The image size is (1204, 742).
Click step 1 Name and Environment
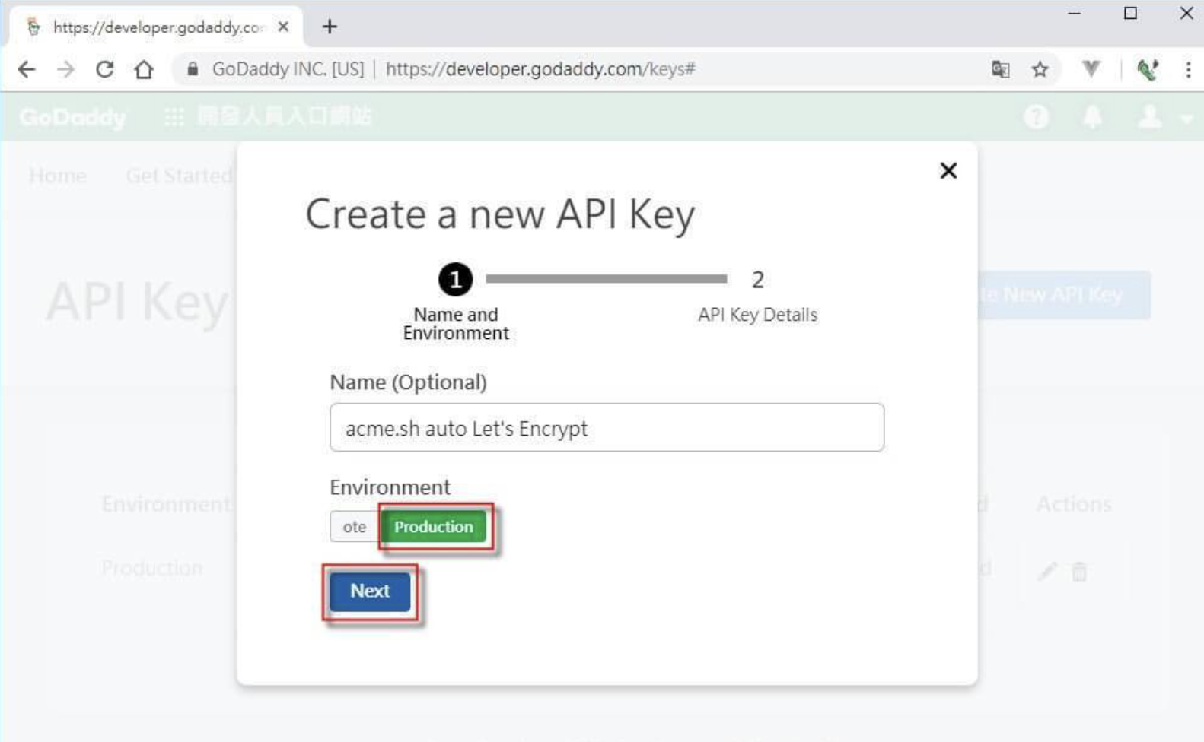[x=456, y=303]
